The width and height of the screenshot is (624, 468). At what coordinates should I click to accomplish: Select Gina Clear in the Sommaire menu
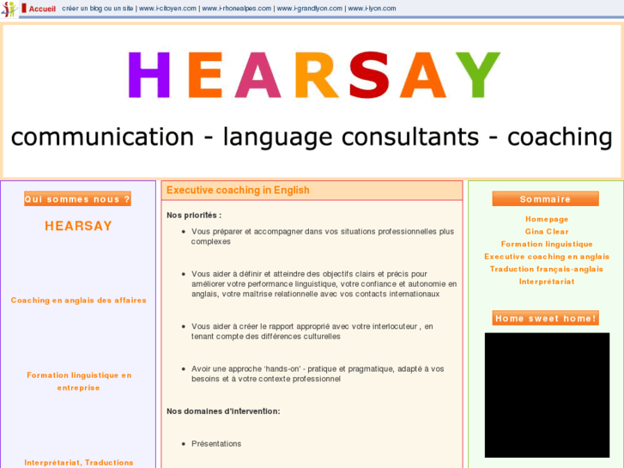(x=547, y=231)
